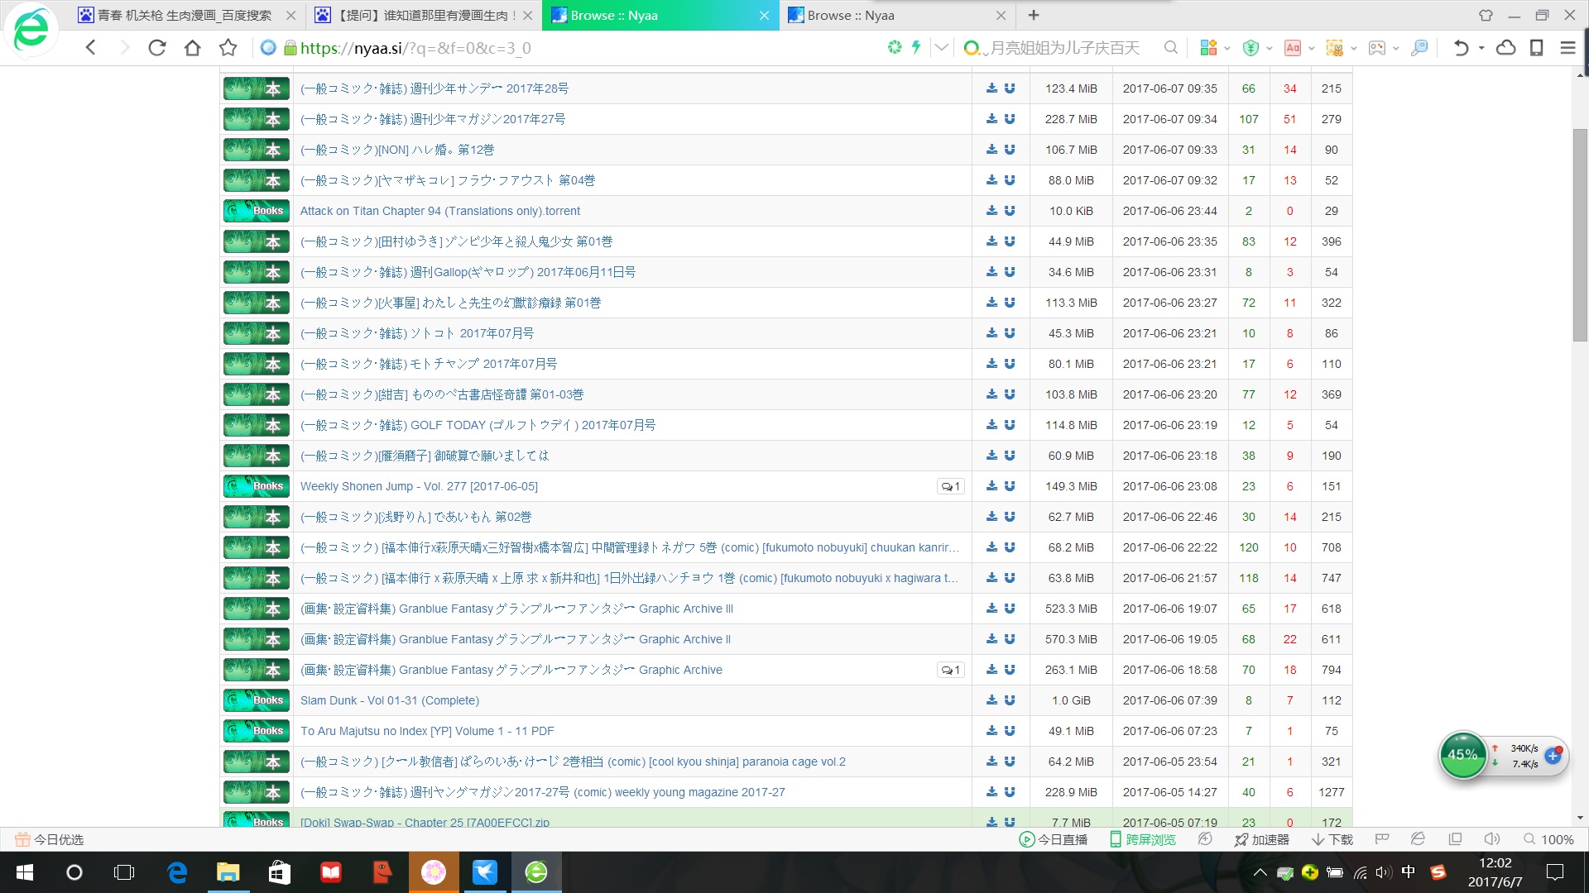Screen dimensions: 1589x893
Task: Toggle the mute speaker icon in status bar
Action: point(1491,839)
